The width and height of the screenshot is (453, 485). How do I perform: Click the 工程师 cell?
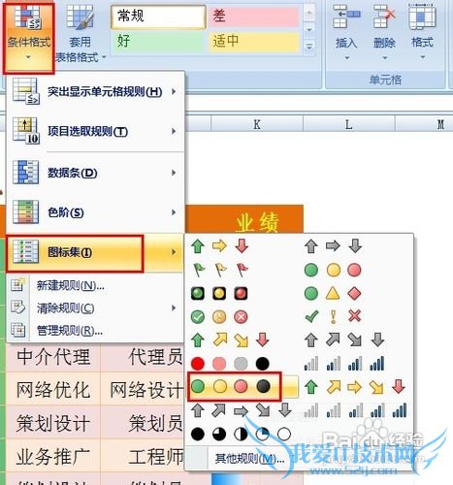[143, 456]
